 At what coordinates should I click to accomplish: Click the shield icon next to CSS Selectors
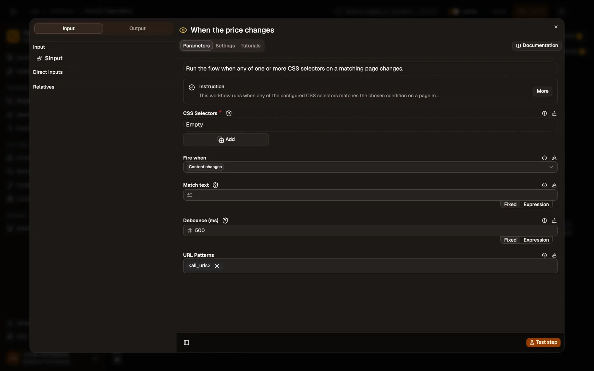(x=229, y=113)
